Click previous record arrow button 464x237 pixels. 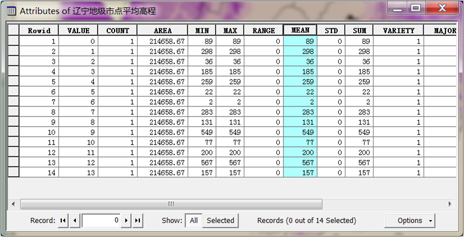point(75,221)
